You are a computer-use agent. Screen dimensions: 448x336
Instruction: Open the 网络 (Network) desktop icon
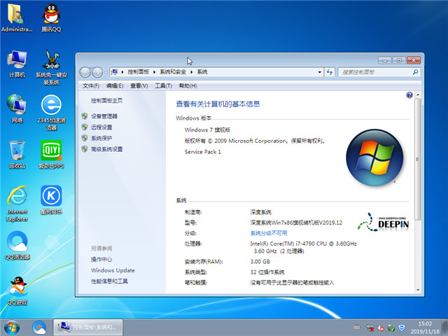[x=17, y=109]
